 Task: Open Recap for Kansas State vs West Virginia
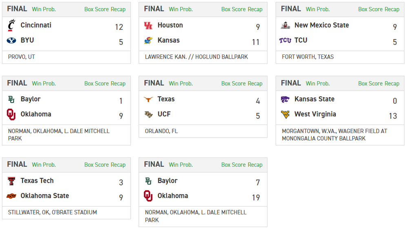392,83
